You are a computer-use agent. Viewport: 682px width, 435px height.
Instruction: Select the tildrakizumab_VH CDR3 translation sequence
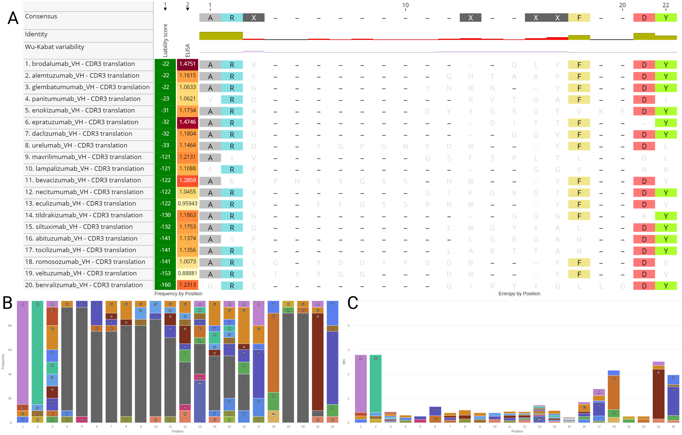click(84, 215)
